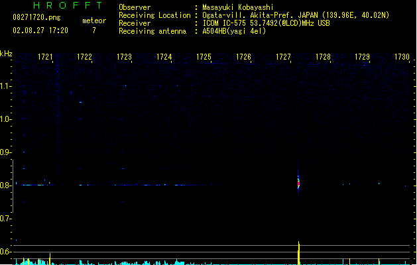Click the 'meteor' label
Screen dimensions: 417x265
click(x=94, y=21)
